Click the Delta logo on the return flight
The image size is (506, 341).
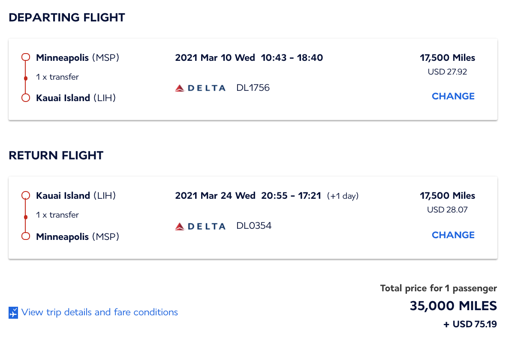pyautogui.click(x=200, y=226)
